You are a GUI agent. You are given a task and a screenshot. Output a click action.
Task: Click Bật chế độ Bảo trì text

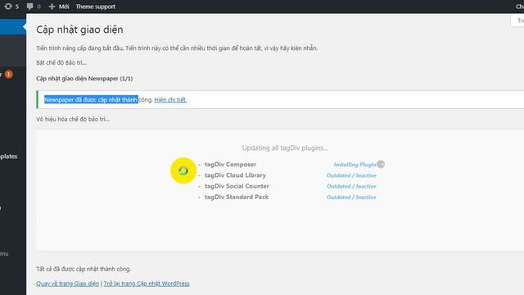tap(61, 62)
